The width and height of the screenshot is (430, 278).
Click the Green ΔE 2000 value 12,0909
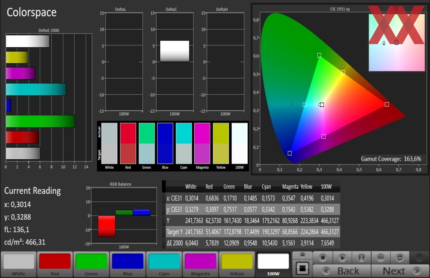[x=232, y=243]
